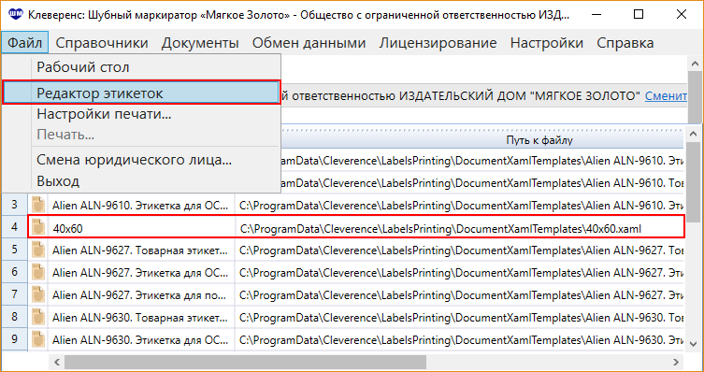Click the horizontal scrollbar thumb
Screen dimensions: 704x372
(245, 361)
